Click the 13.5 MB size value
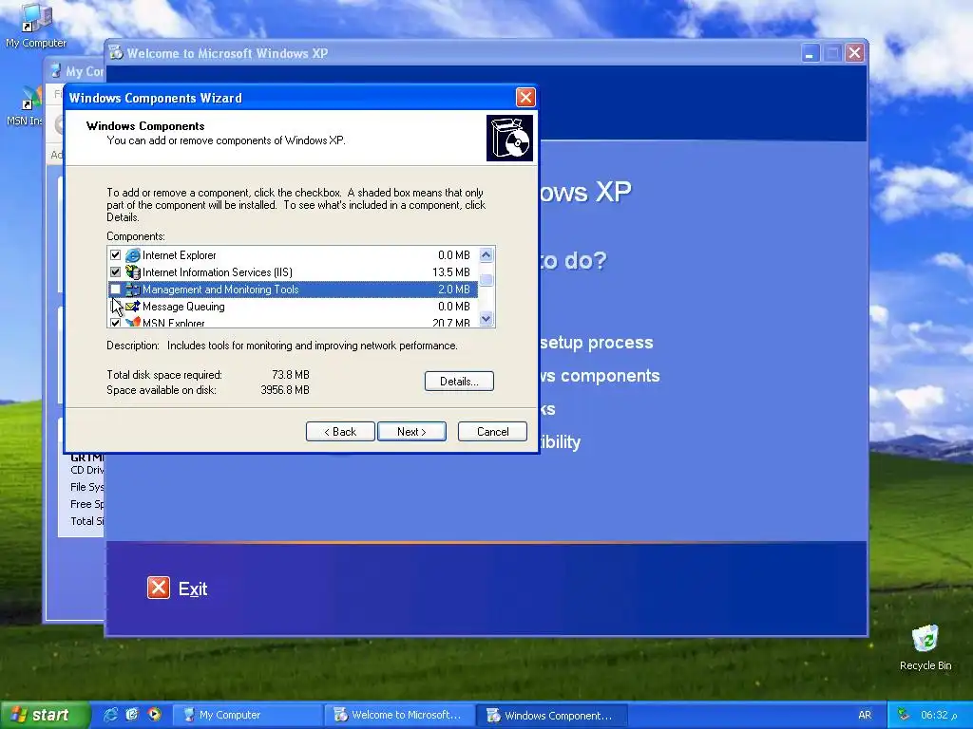The height and width of the screenshot is (729, 973). pyautogui.click(x=451, y=272)
